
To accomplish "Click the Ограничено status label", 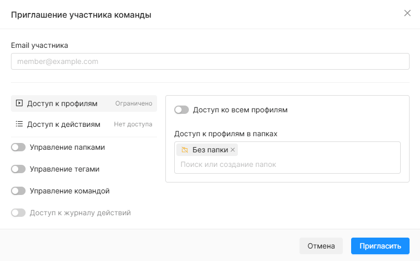I will point(134,103).
